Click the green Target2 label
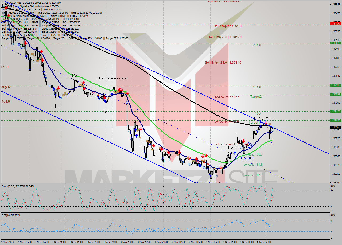This screenshot has width=342, height=245. (x=255, y=97)
